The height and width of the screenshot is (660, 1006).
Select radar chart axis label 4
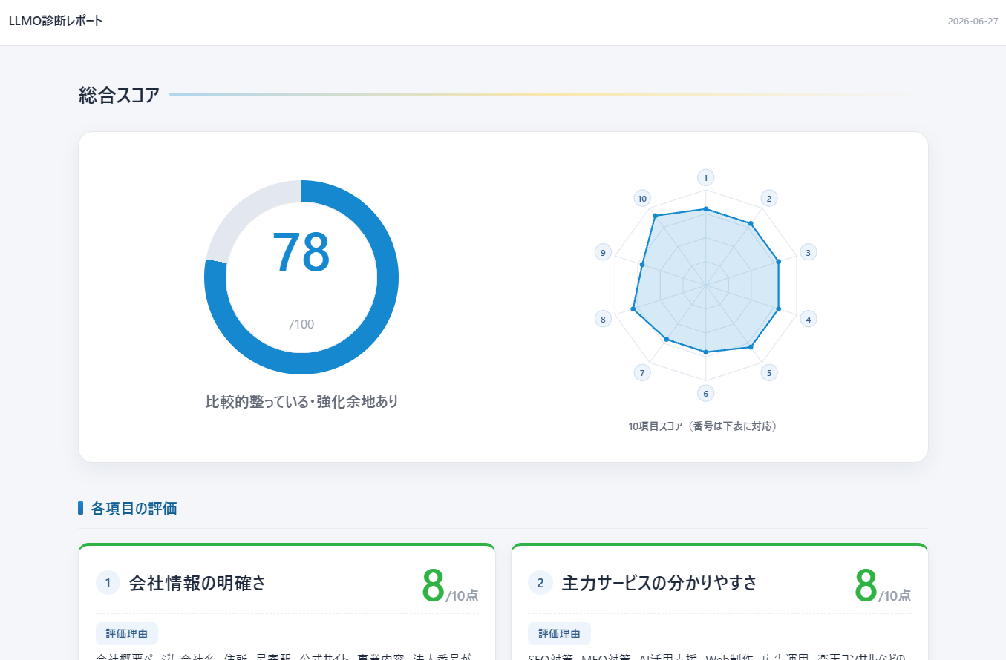809,320
